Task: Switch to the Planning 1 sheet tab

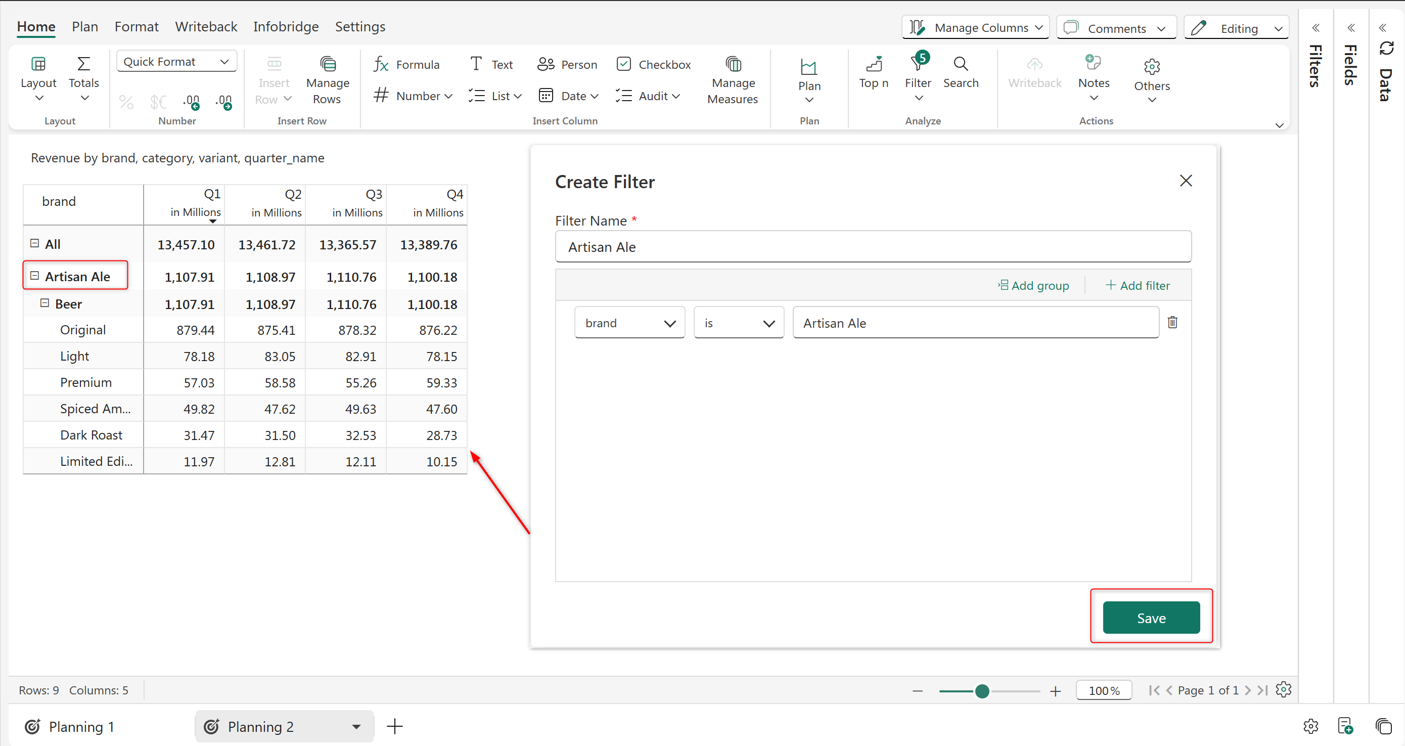Action: (81, 726)
